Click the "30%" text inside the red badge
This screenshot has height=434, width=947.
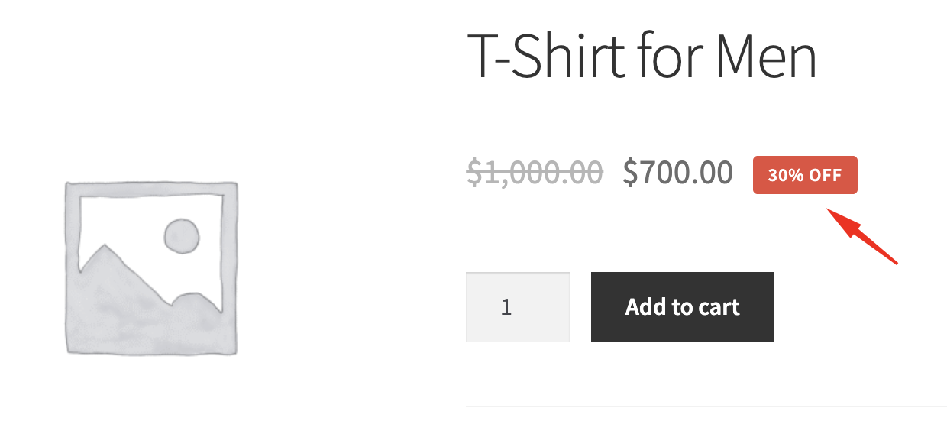pos(785,175)
